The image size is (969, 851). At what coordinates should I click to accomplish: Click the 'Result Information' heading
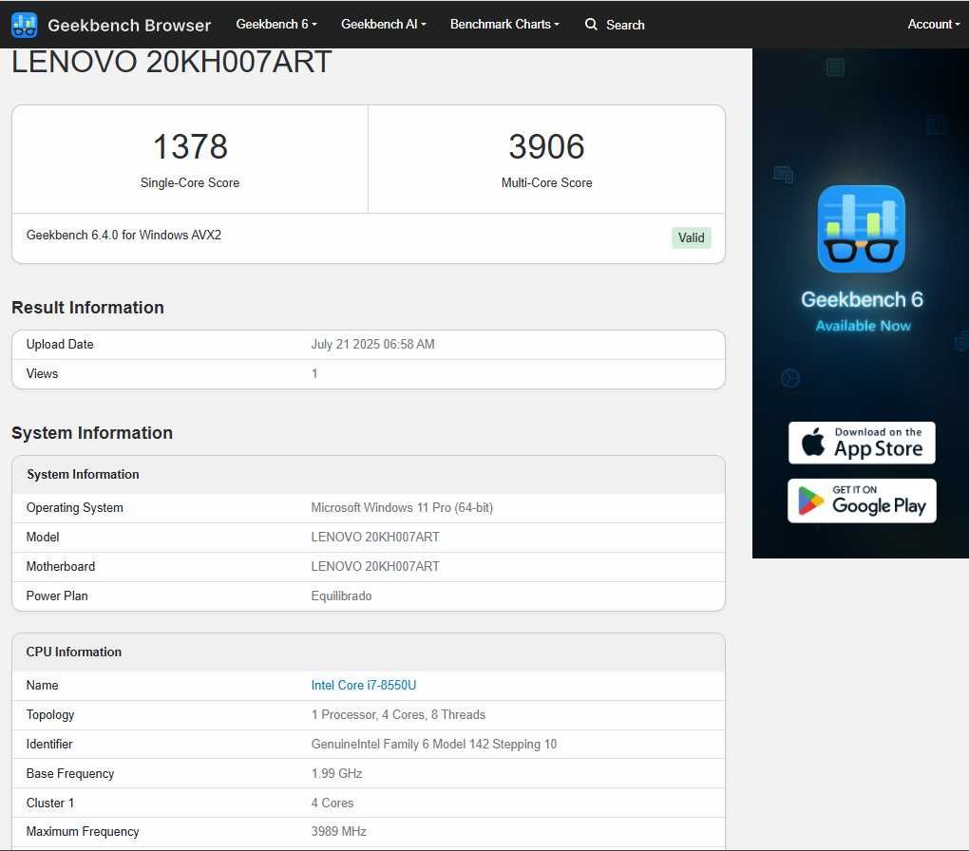tap(87, 307)
